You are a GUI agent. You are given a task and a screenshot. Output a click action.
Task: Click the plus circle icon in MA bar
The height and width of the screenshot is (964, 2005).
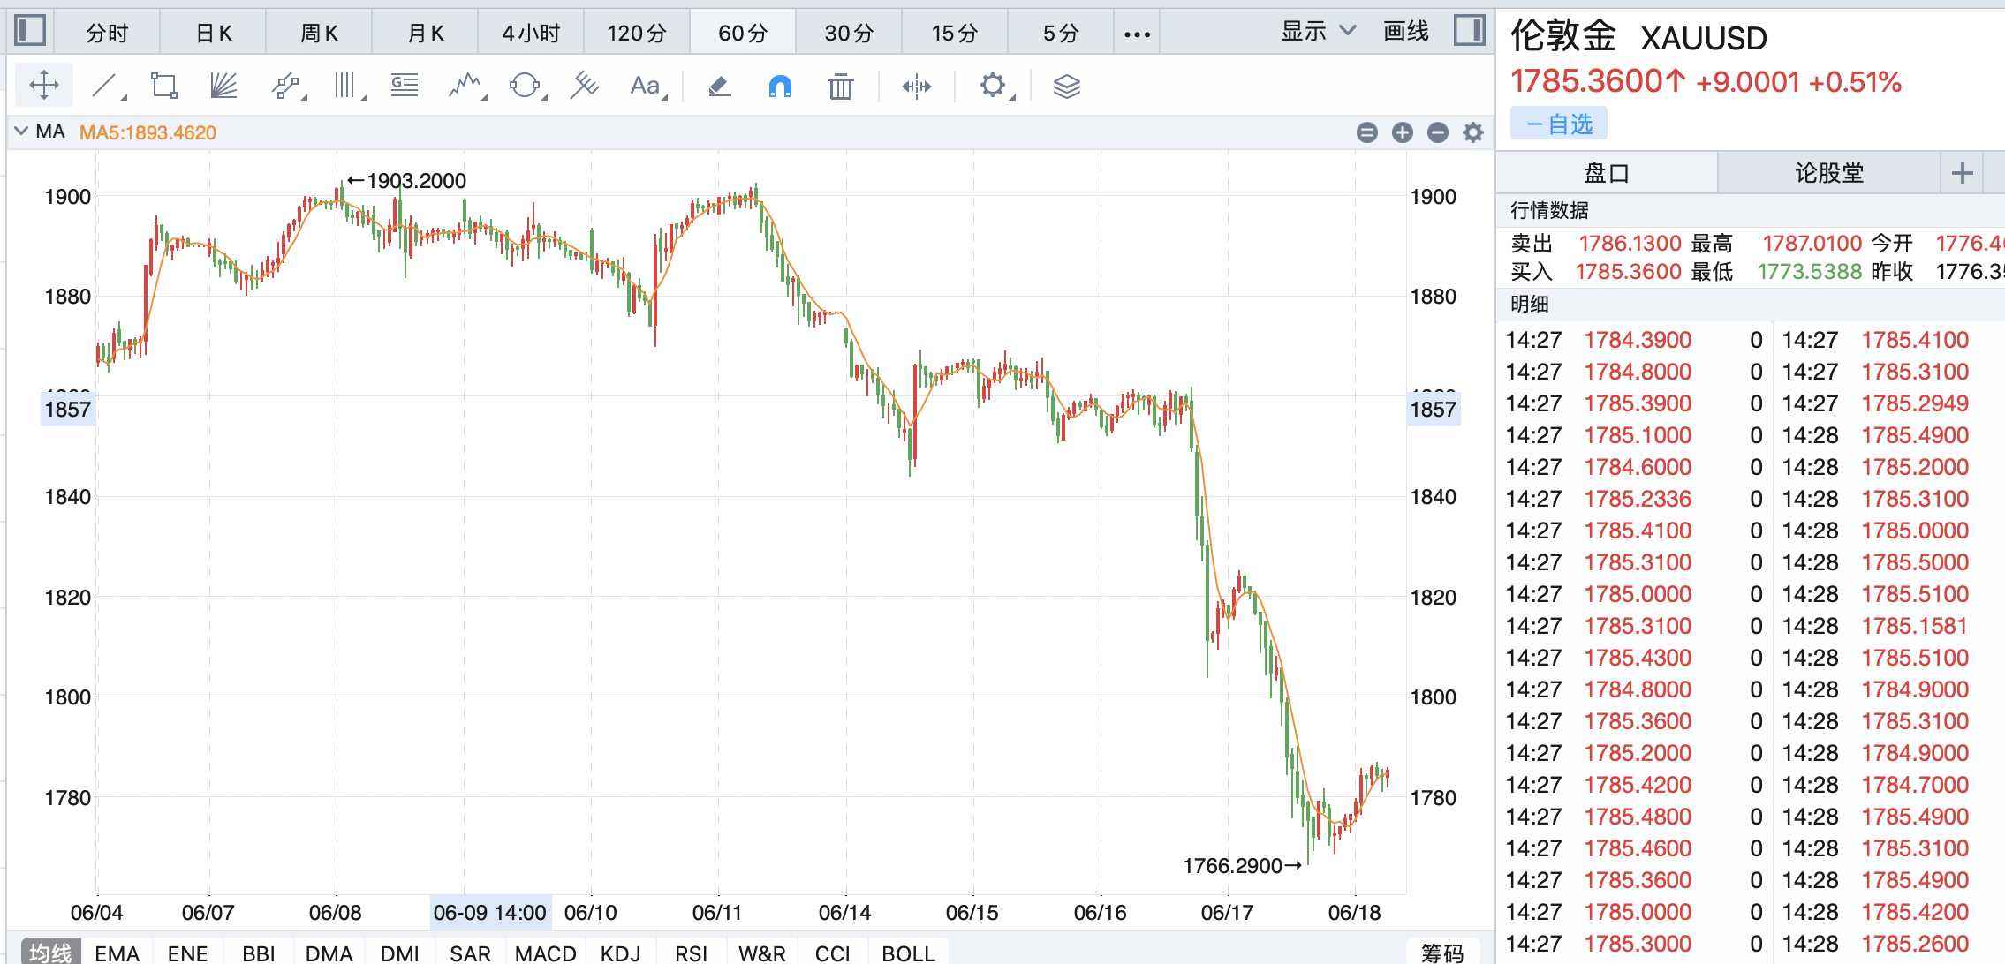[x=1403, y=132]
